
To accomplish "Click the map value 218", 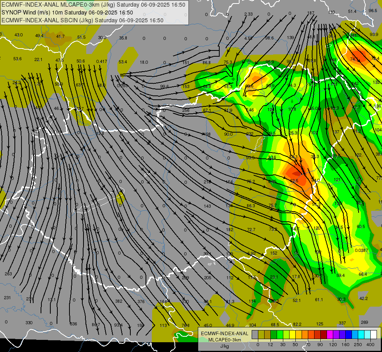I will [207, 182].
